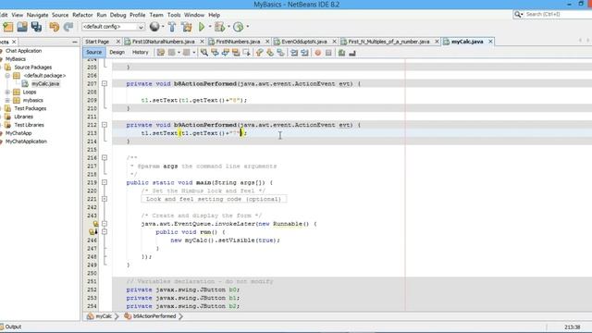The image size is (592, 333).
Task: Go to the next bookmark
Action: [270, 53]
